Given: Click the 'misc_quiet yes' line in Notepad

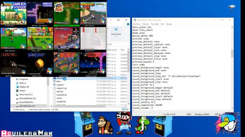Looking at the screenshot, I should [x=142, y=27].
